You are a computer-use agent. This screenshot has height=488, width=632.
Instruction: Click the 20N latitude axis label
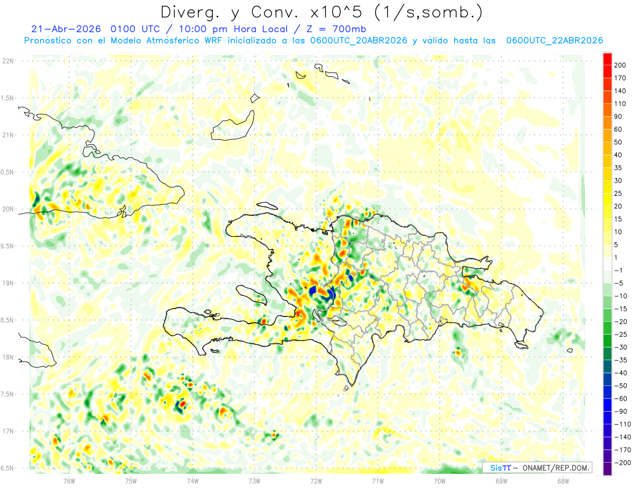coord(8,209)
